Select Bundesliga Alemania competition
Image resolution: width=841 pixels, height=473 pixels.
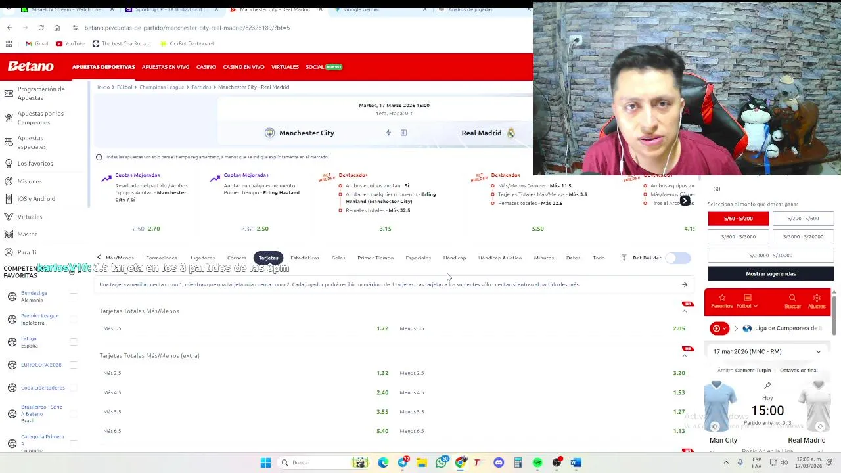tap(34, 296)
